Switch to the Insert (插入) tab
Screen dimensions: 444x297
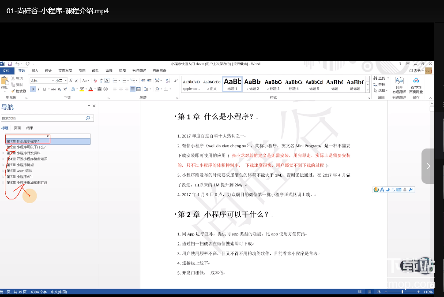35,71
